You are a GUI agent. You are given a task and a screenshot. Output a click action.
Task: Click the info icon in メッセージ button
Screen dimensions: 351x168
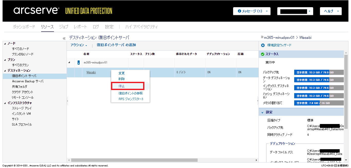click(x=239, y=11)
